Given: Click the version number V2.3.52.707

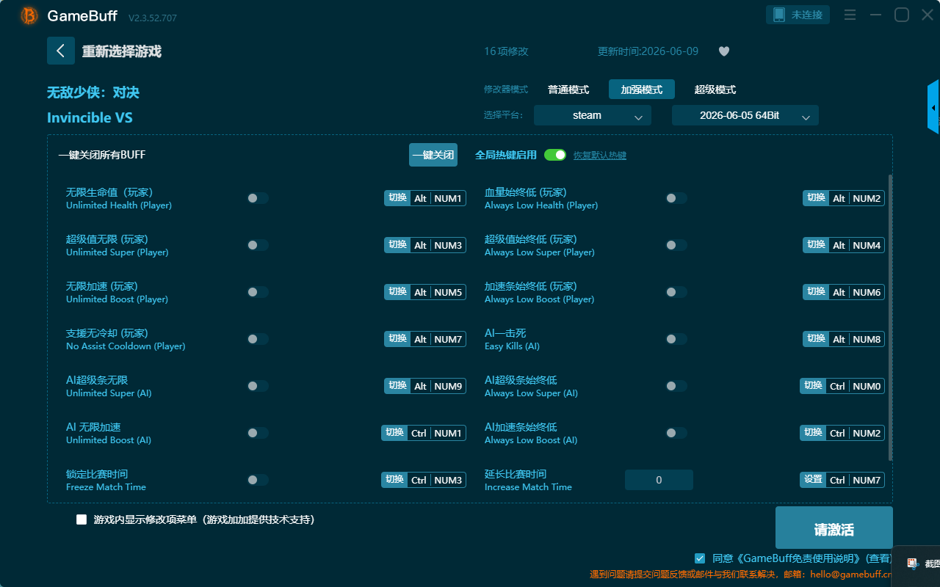Looking at the screenshot, I should pyautogui.click(x=153, y=18).
